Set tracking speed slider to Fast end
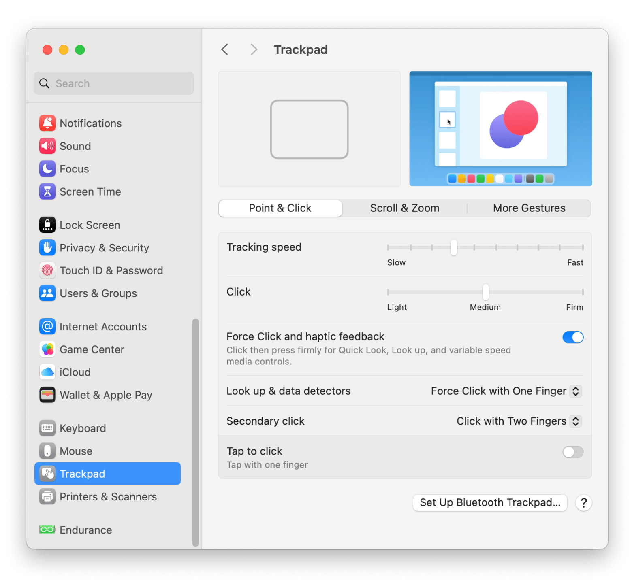 (x=582, y=247)
